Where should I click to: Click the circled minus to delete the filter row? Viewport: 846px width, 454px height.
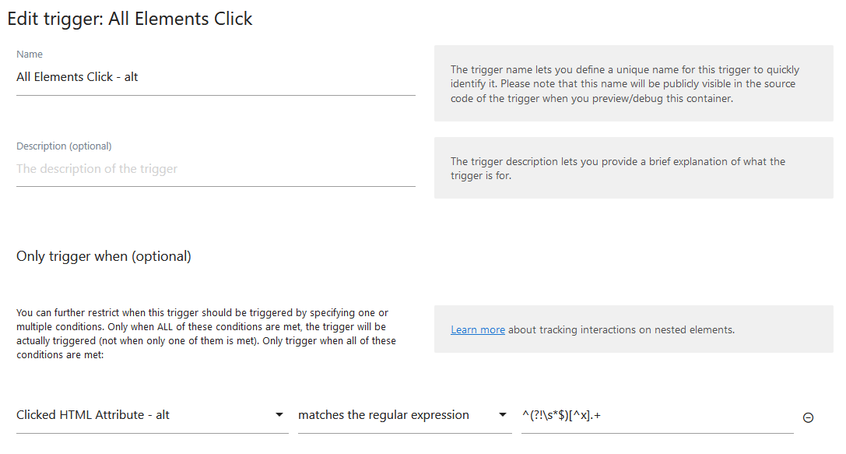point(808,417)
